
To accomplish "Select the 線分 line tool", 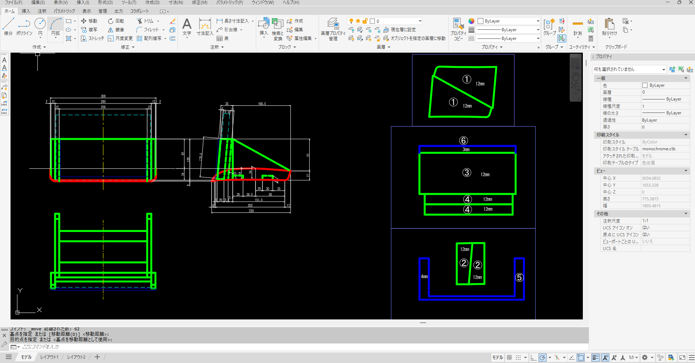I will pos(8,27).
